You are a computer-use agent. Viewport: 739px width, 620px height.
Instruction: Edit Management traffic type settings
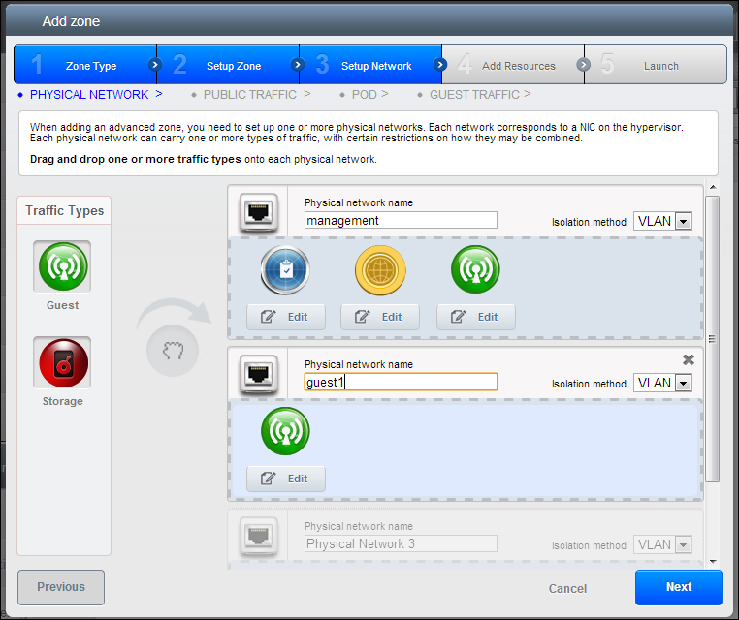tap(285, 317)
